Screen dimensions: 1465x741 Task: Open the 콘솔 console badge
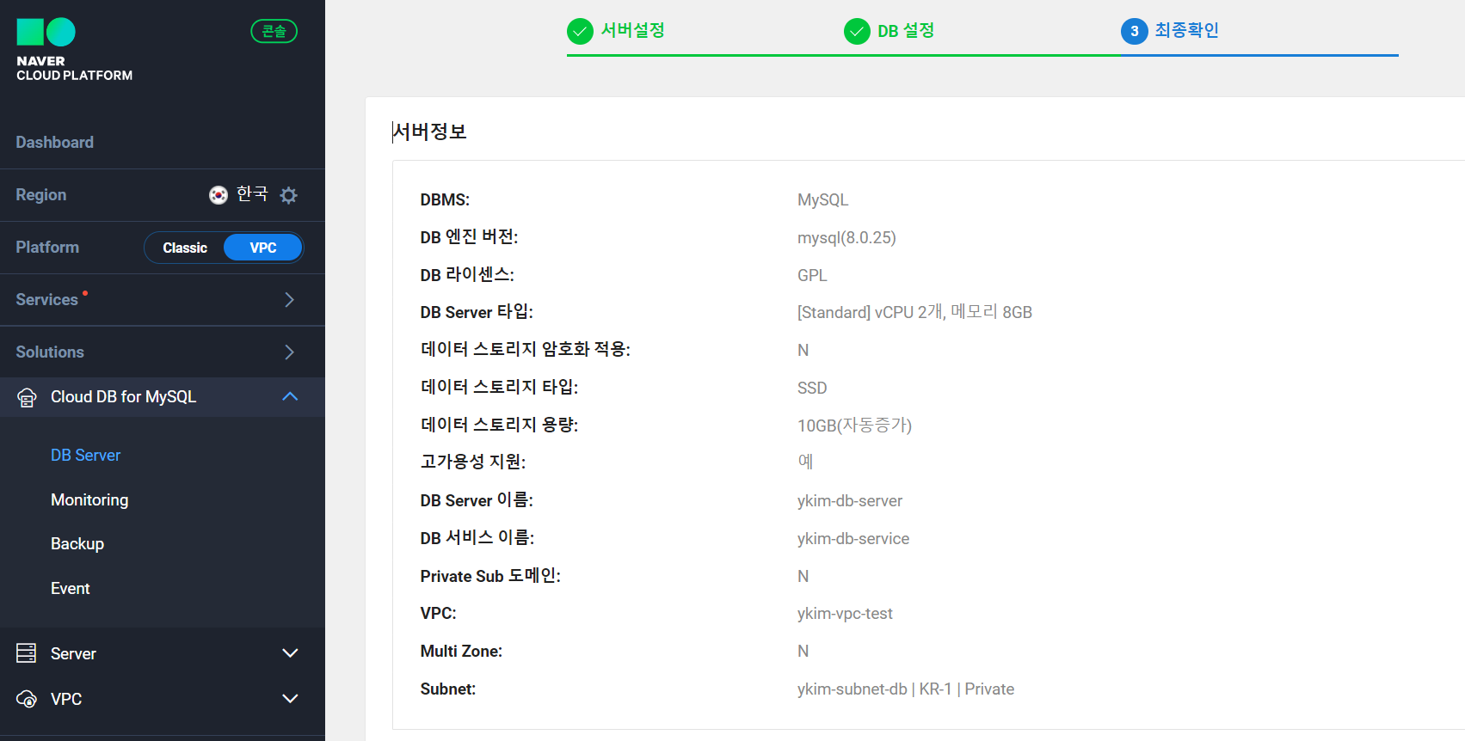click(x=274, y=31)
